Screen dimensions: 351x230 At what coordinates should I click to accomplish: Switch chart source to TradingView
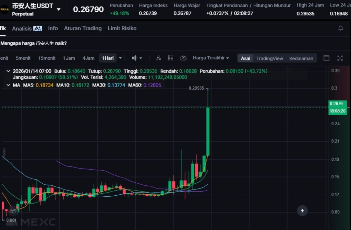click(x=270, y=58)
